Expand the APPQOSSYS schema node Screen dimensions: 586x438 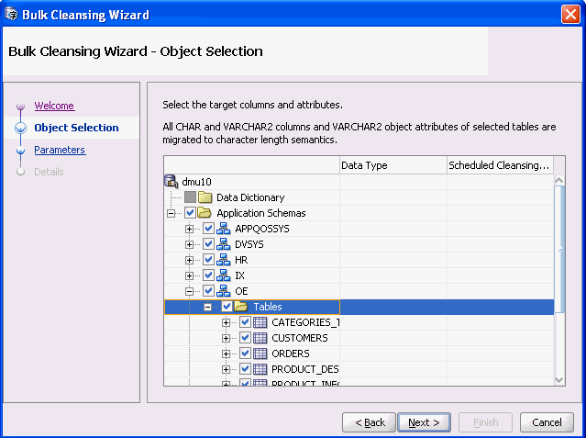(190, 230)
